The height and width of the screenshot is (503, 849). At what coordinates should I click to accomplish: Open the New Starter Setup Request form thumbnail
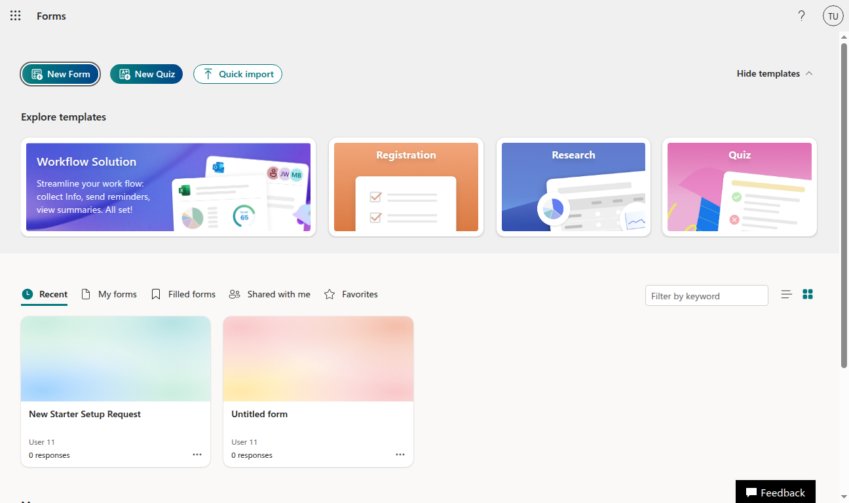116,359
